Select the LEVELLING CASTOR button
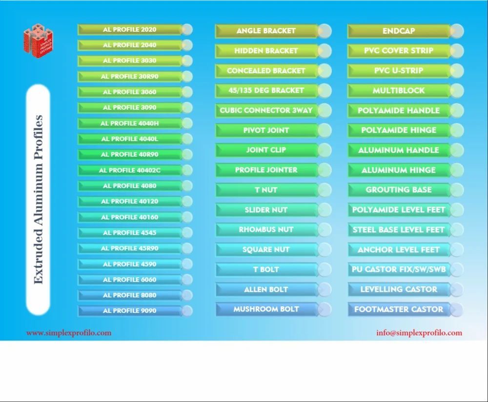Viewport: 488px width, 402px height. 398,290
